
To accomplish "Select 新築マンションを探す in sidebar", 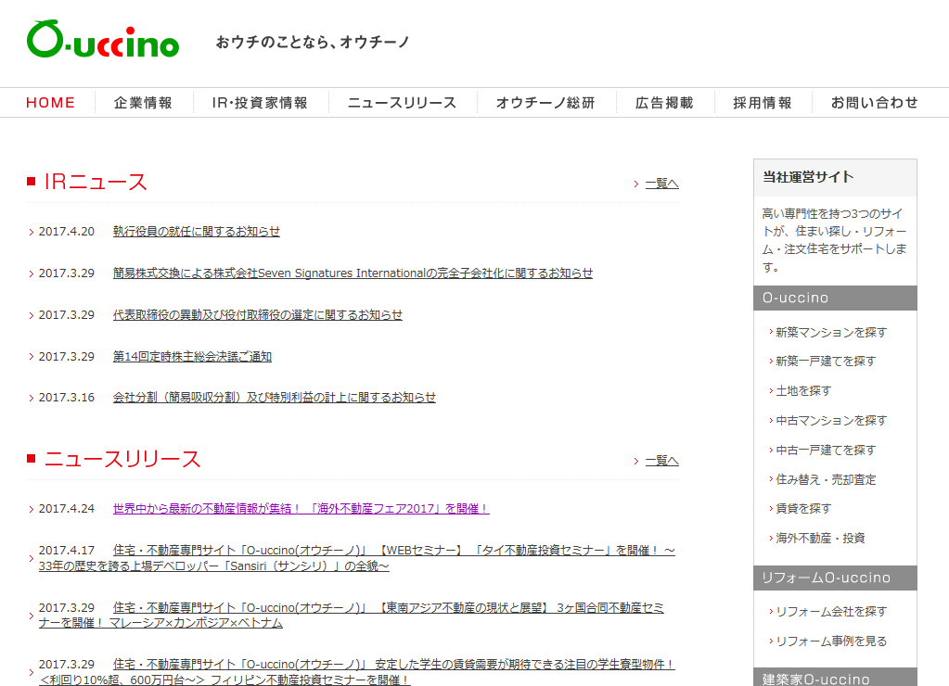I will coord(830,332).
